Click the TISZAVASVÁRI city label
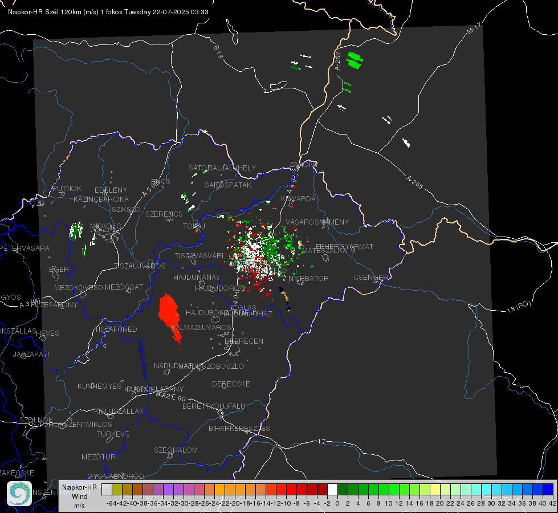558x513 pixels. (199, 255)
